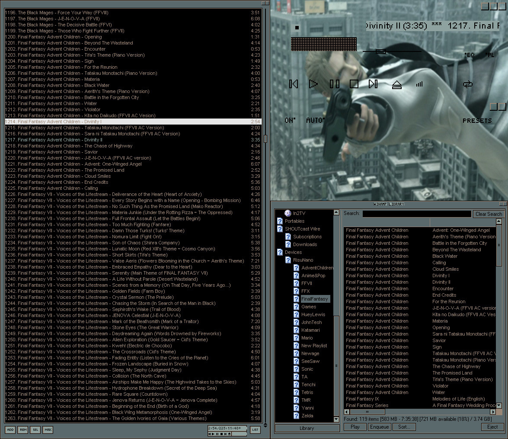Stop playback with the square stop icon
Screen dimensions: 508x439
354,84
